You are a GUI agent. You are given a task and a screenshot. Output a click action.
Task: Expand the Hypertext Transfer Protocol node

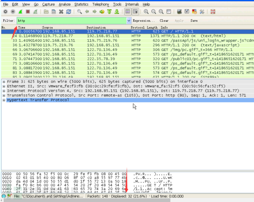4,100
